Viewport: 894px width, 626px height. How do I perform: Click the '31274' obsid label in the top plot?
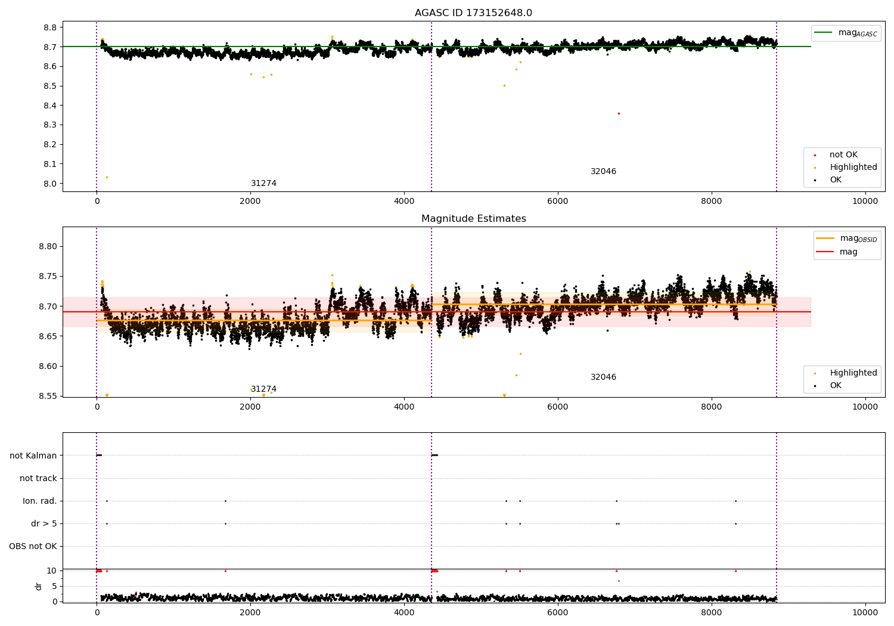point(263,184)
